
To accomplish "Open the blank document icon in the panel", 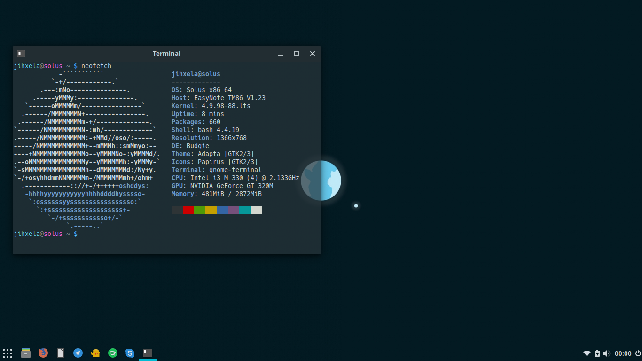I will pos(61,353).
